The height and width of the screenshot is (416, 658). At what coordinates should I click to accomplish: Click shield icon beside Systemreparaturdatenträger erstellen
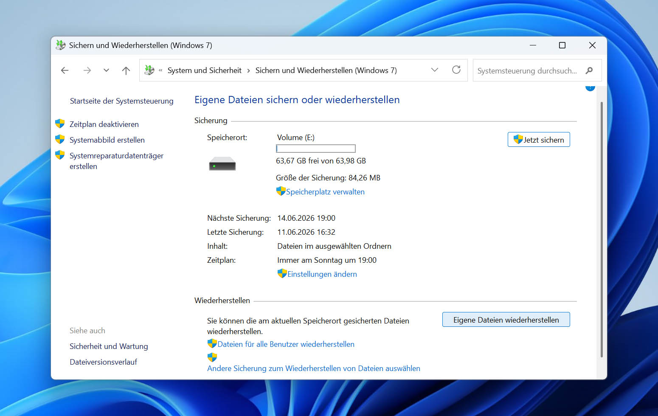coord(60,155)
